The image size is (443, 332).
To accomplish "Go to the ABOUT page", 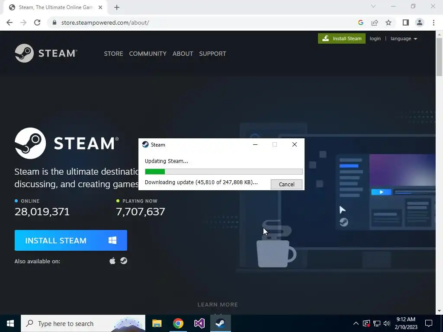I will tap(183, 54).
